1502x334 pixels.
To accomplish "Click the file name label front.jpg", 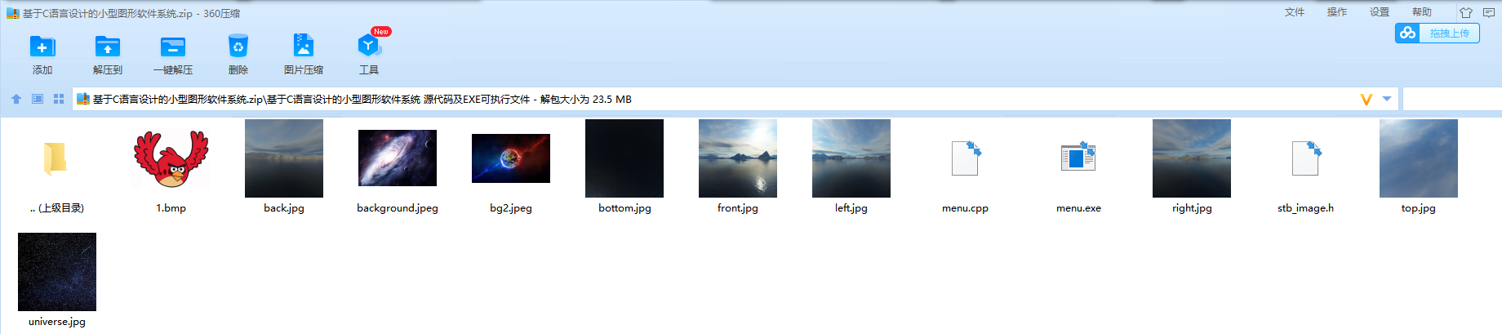I will click(738, 208).
